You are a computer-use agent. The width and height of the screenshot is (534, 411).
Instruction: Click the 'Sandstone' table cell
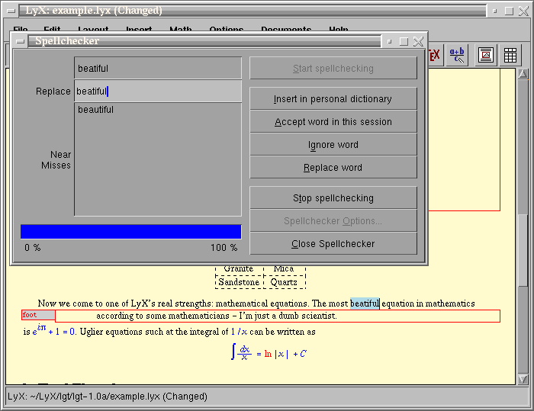239,282
